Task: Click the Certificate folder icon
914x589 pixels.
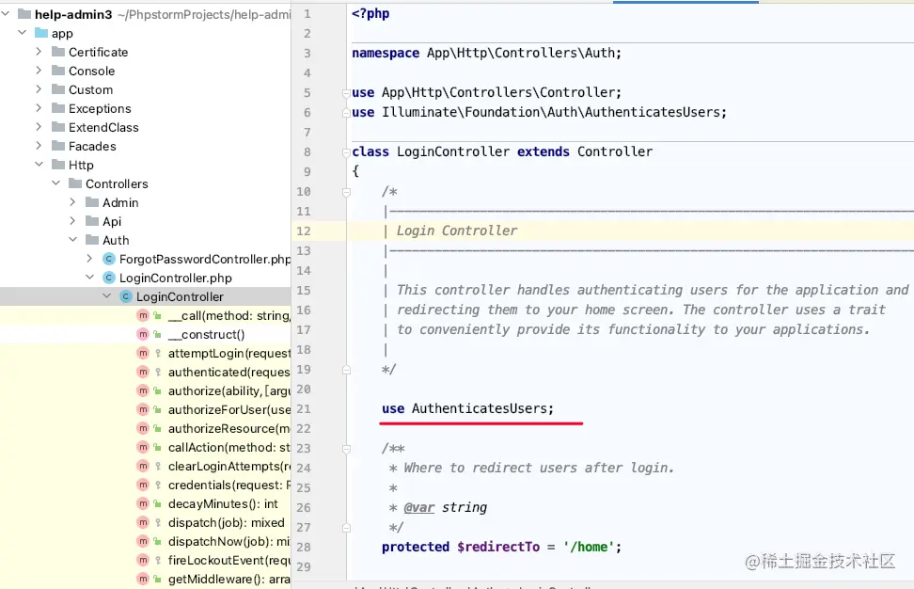Action: pos(57,52)
